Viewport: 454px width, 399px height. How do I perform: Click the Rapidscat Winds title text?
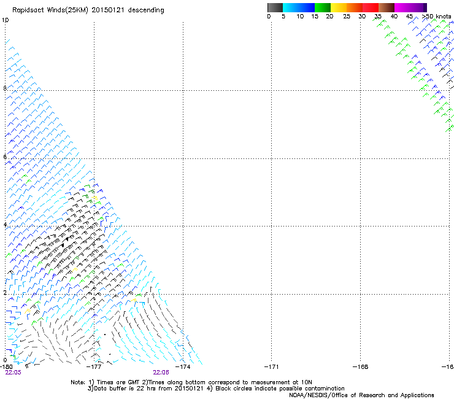pyautogui.click(x=88, y=10)
